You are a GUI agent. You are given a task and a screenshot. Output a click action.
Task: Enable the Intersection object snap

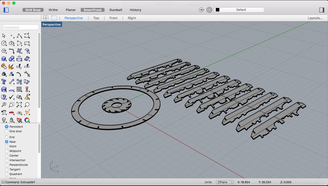7,160
